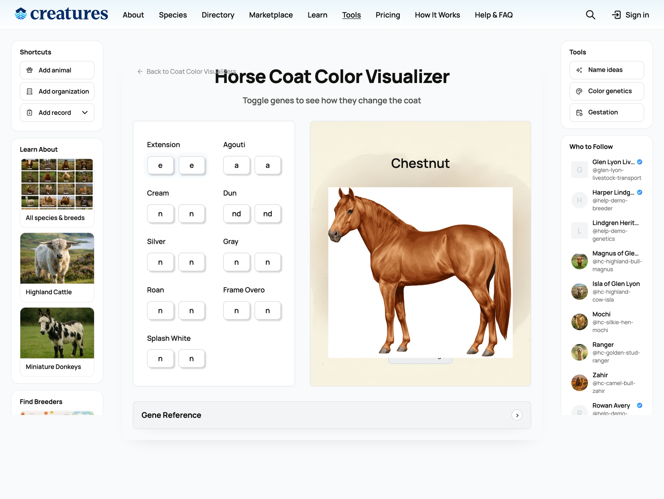
Task: Click Ranger's avatar photo
Action: click(579, 353)
